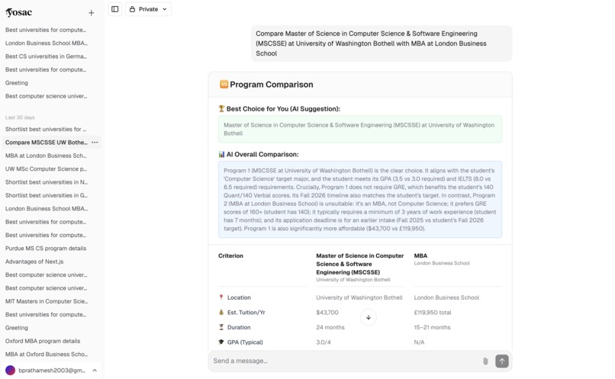This screenshot has height=379, width=615.
Task: Focus the Send a message input field
Action: coord(345,361)
